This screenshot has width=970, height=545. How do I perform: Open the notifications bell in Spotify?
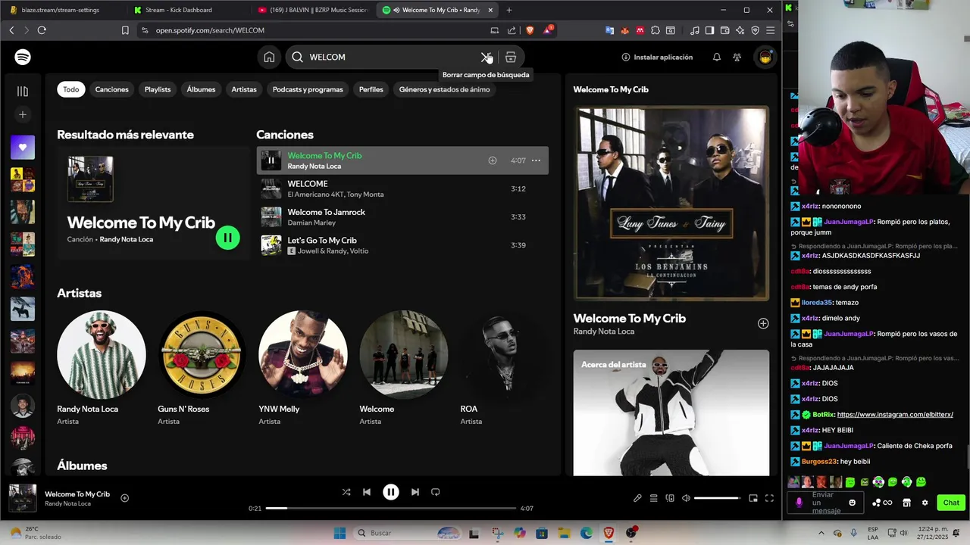click(x=717, y=57)
